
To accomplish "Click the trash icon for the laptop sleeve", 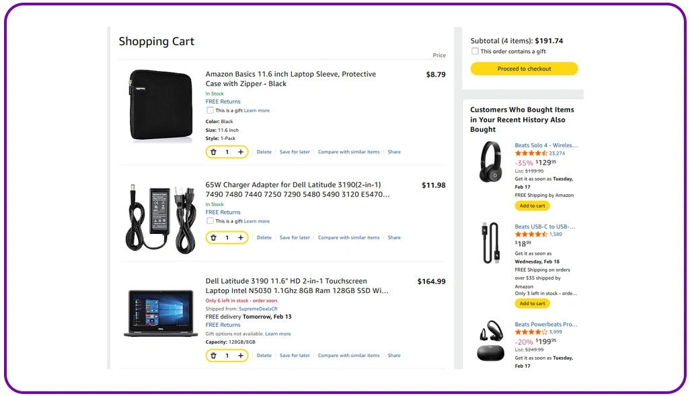I will pyautogui.click(x=213, y=151).
